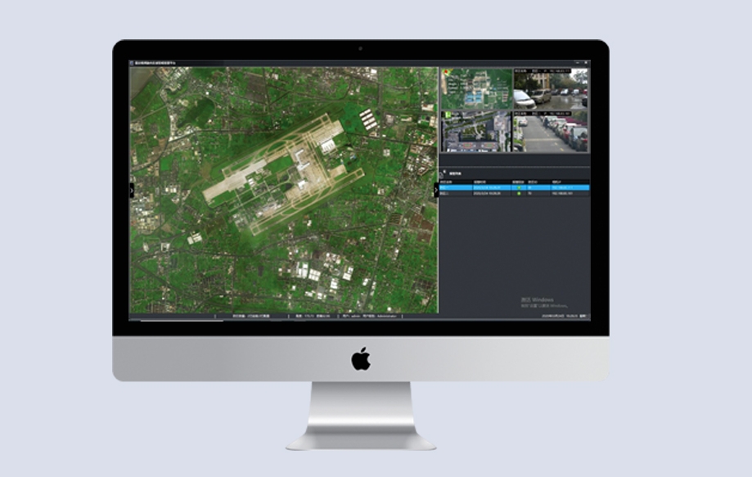Screen dimensions: 752x477
Task: Click green status indicator in first row
Action: pos(518,187)
